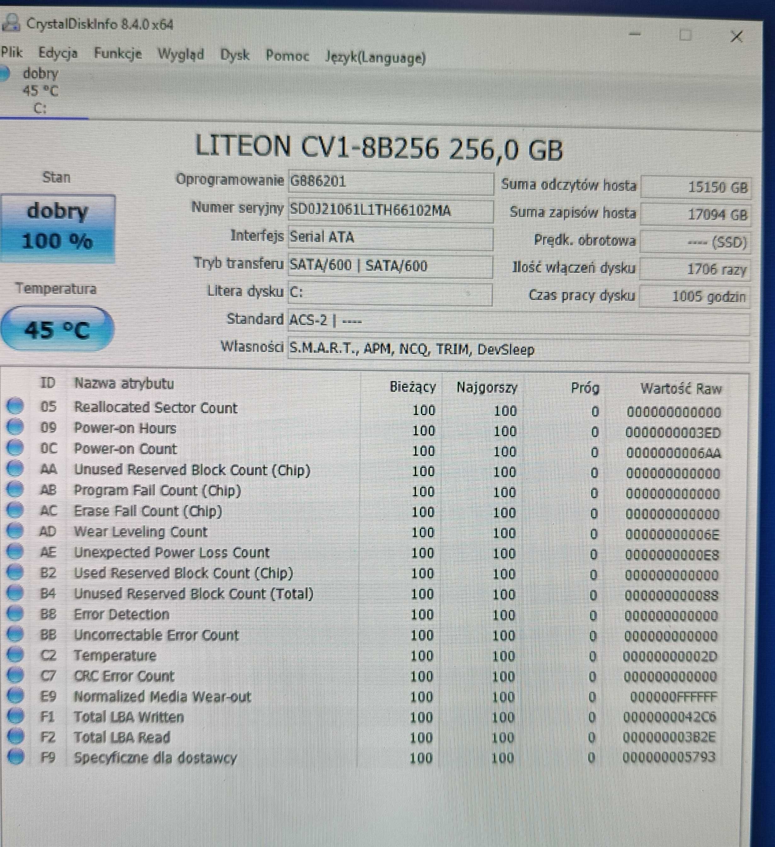Image resolution: width=775 pixels, height=847 pixels.
Task: Open the Funkcje menu
Action: [118, 54]
